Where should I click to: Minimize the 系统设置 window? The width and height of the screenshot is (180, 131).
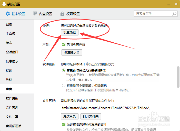[x=169, y=4]
